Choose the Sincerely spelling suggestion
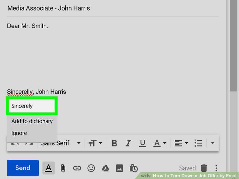 click(x=32, y=106)
